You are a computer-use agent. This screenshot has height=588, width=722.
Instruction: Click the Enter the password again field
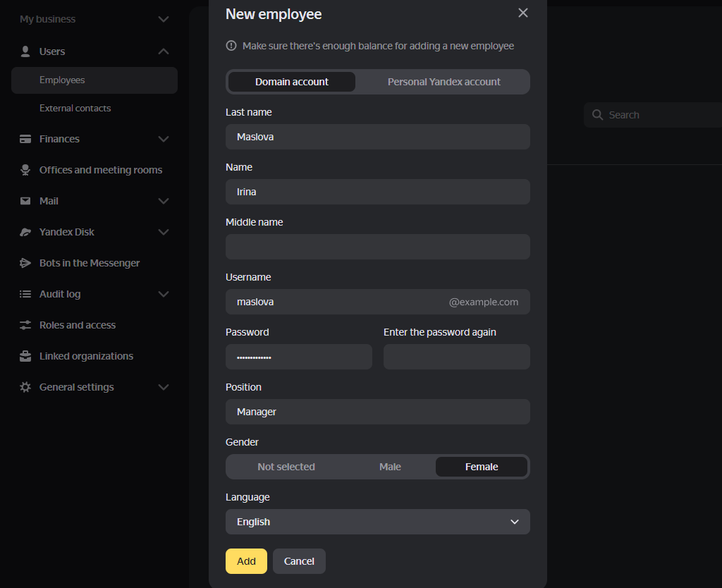[456, 357]
